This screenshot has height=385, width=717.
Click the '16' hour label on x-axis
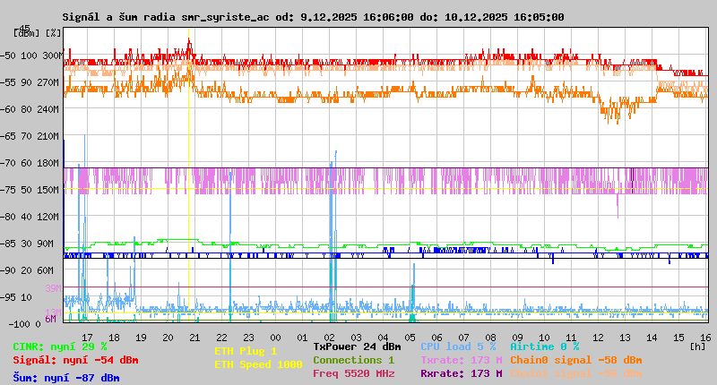point(705,338)
